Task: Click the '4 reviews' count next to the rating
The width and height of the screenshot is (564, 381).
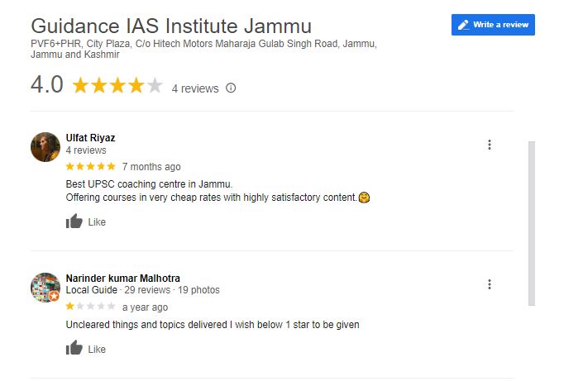Action: (x=195, y=88)
